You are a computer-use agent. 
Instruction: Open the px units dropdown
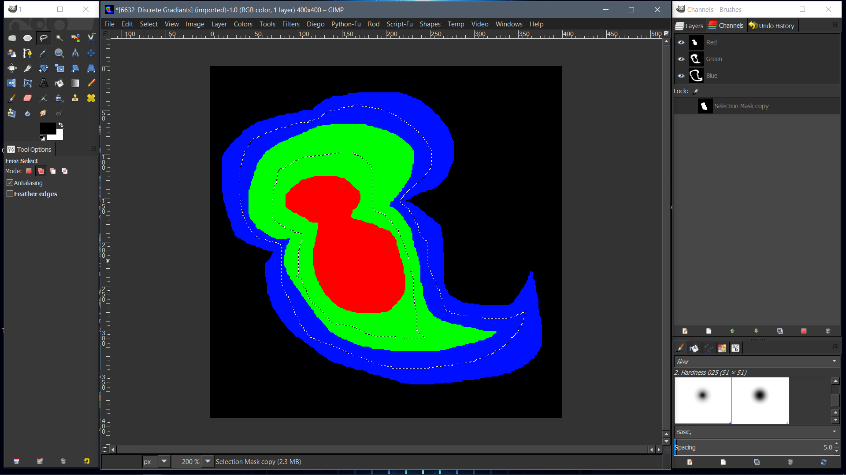click(164, 461)
